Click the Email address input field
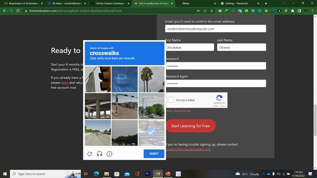Screen dimensions: 317x178 [215, 29]
